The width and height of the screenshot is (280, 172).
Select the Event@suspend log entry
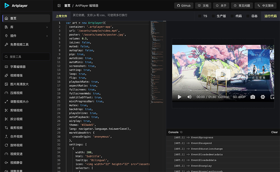[x=223, y=143]
